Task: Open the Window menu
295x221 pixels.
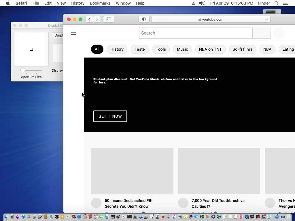Action: click(x=123, y=3)
